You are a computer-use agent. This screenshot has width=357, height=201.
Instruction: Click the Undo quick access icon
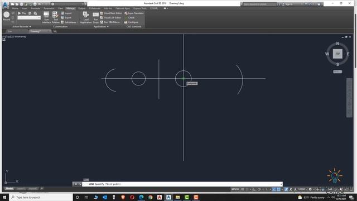pos(40,4)
